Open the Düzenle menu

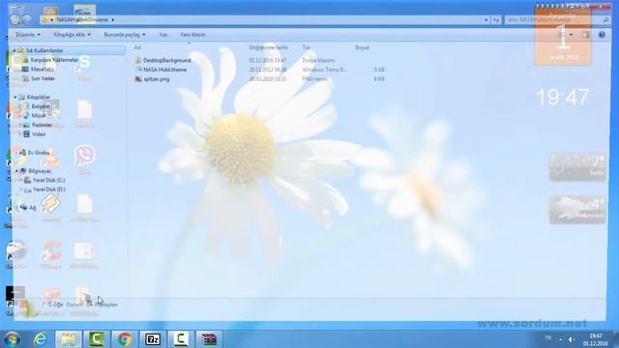tap(28, 35)
